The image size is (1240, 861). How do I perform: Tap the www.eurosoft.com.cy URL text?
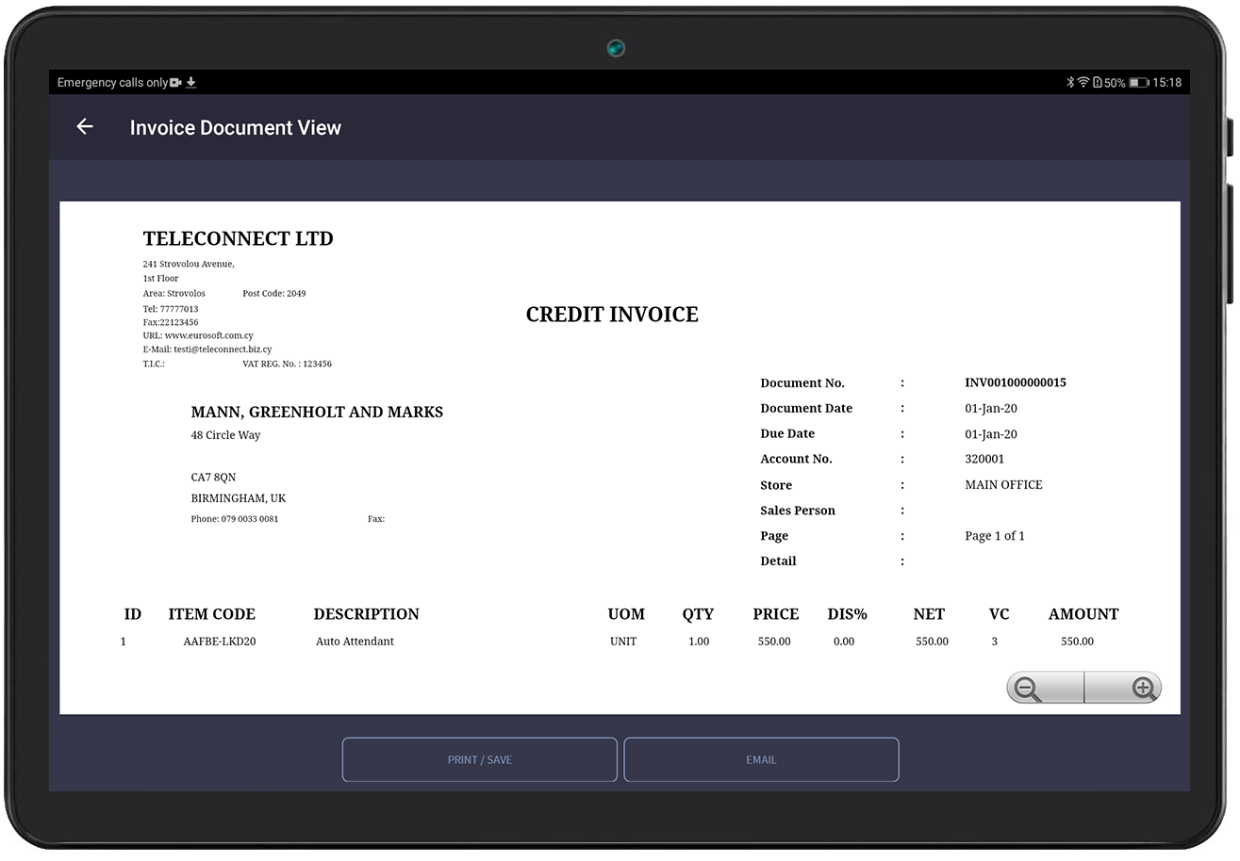pyautogui.click(x=208, y=335)
